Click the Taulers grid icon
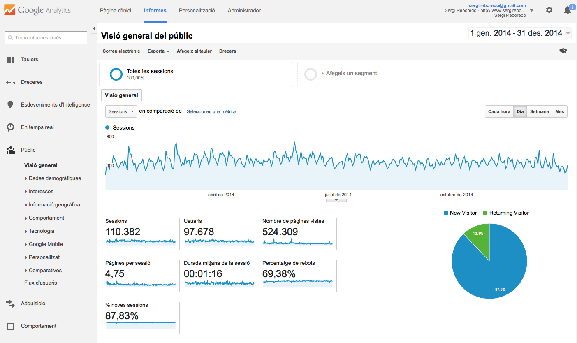This screenshot has height=343, width=577. click(x=10, y=60)
